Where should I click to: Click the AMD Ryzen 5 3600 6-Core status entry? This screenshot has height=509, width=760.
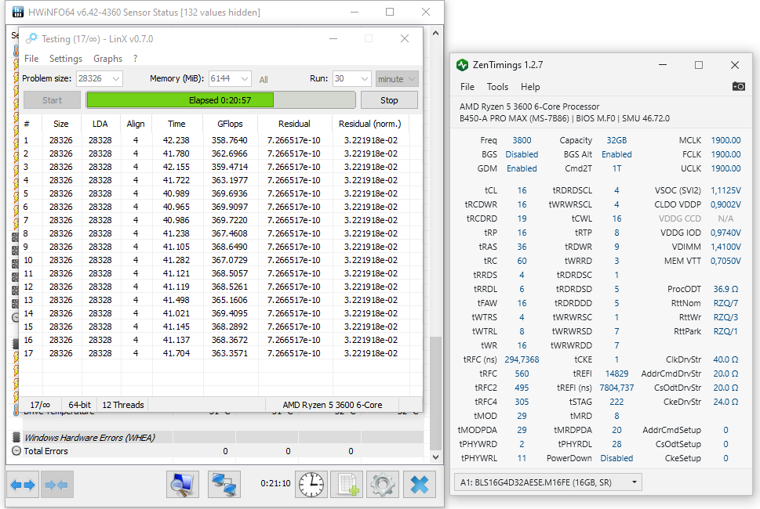[332, 405]
